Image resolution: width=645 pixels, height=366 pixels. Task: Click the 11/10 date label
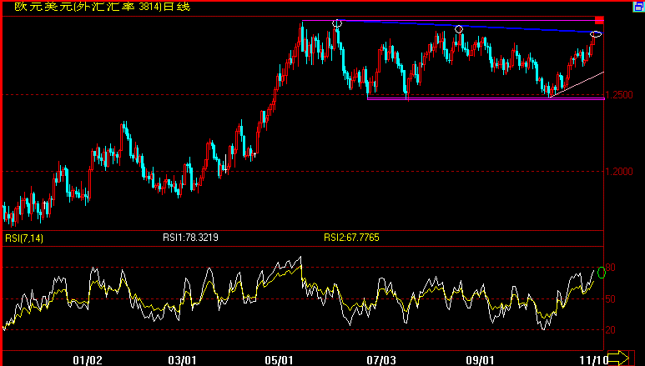point(593,360)
